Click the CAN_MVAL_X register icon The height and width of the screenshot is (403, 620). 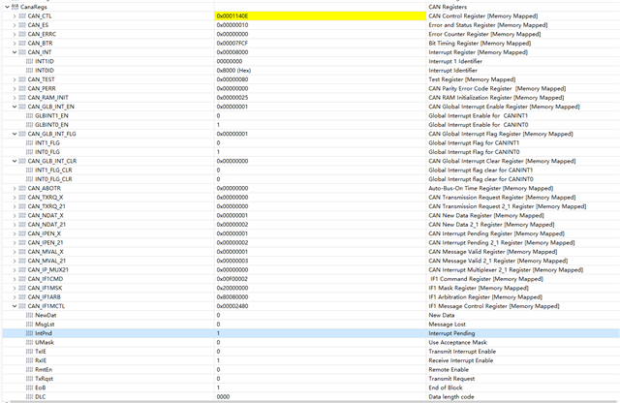pos(22,252)
